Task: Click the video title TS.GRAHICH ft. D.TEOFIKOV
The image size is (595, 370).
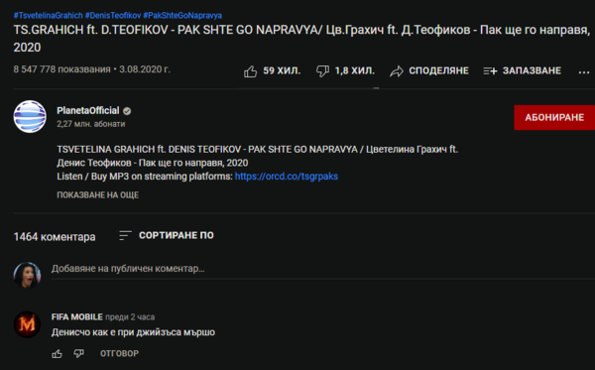Action: click(x=301, y=39)
